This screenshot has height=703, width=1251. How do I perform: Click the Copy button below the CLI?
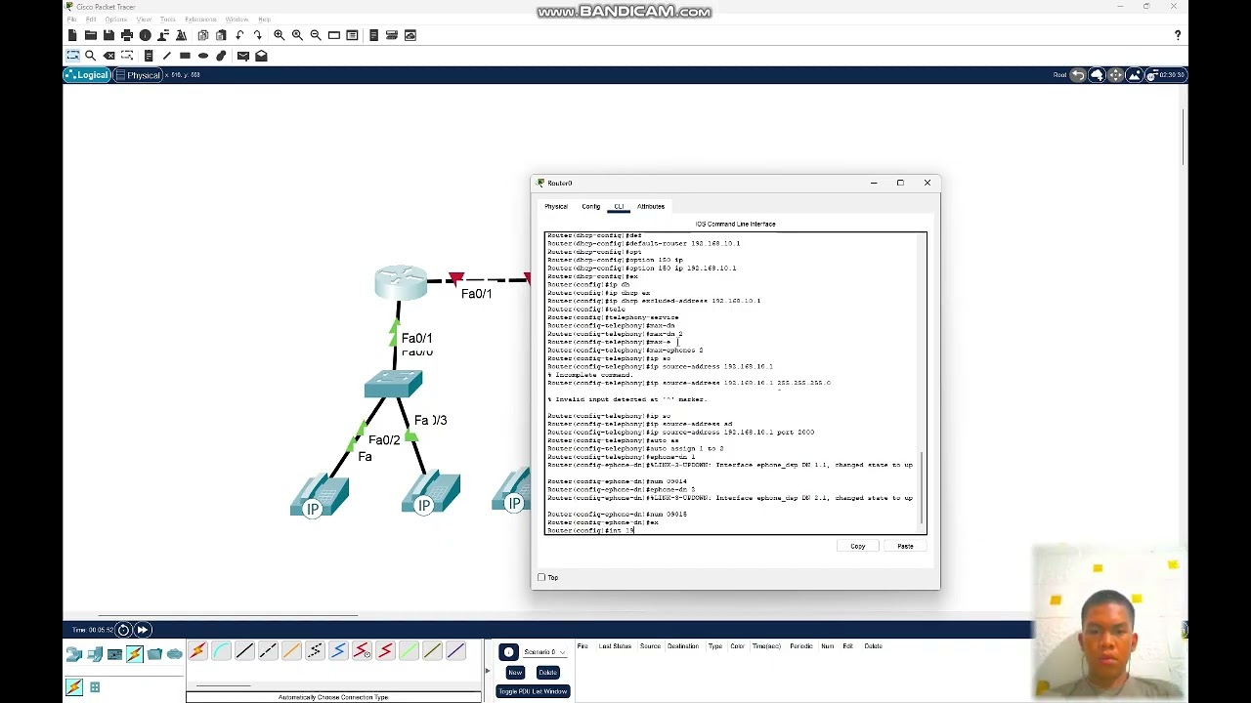tap(858, 547)
